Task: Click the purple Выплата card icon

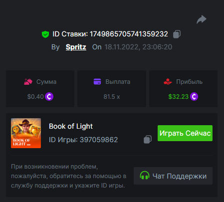Action: coord(97,82)
